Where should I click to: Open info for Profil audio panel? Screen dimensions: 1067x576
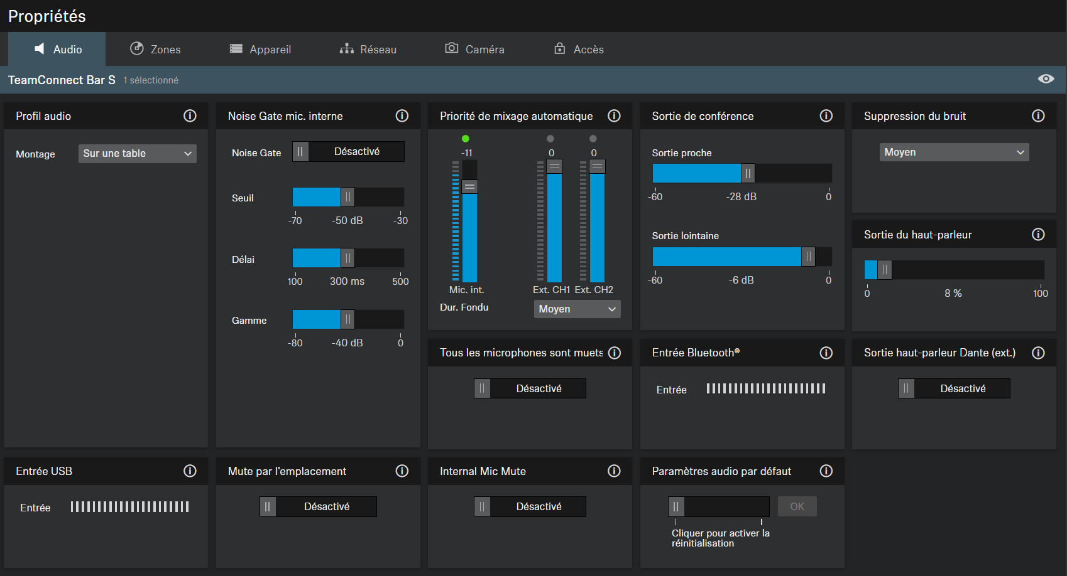pyautogui.click(x=190, y=116)
